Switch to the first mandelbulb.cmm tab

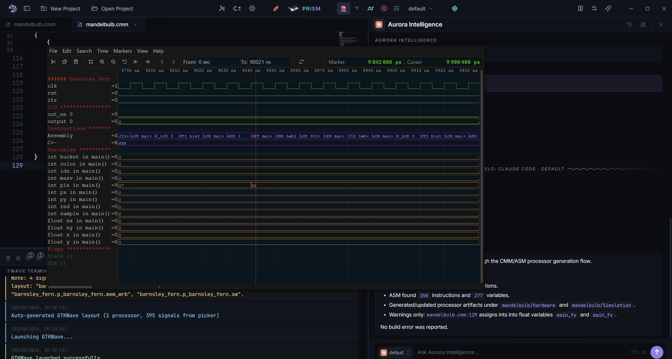(x=34, y=24)
